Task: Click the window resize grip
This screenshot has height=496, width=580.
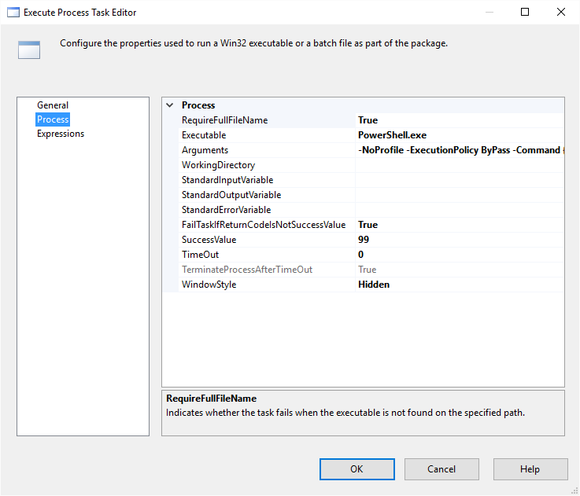Action: (574, 490)
